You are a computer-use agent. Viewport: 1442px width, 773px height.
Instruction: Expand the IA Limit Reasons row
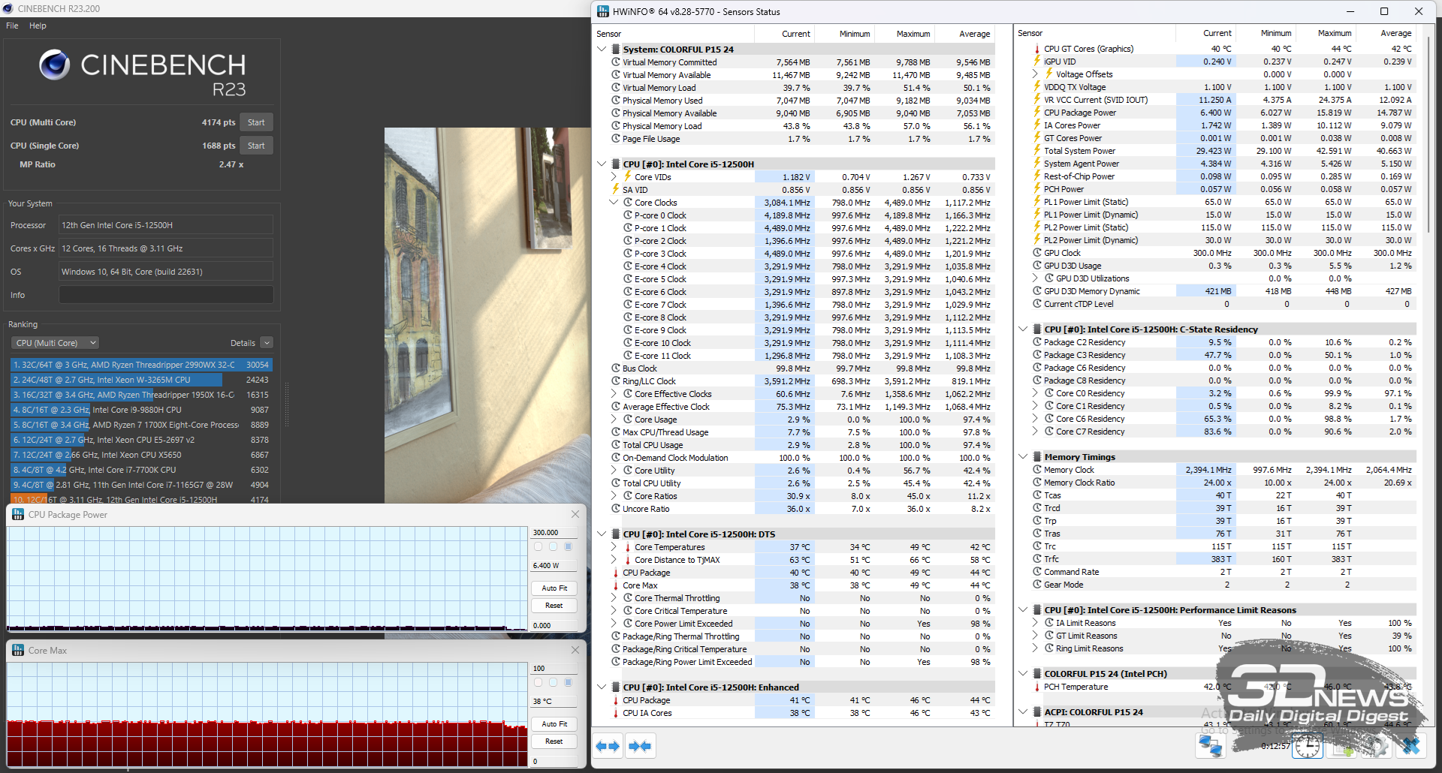(1035, 623)
